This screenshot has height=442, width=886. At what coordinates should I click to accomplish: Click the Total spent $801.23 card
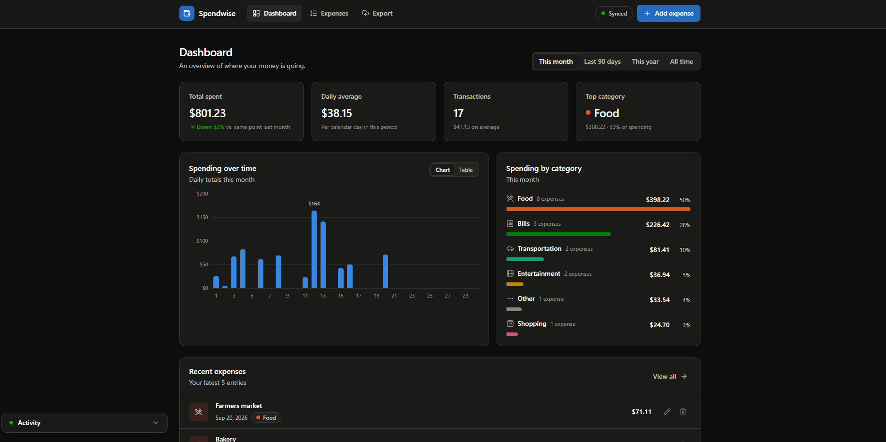tap(242, 111)
